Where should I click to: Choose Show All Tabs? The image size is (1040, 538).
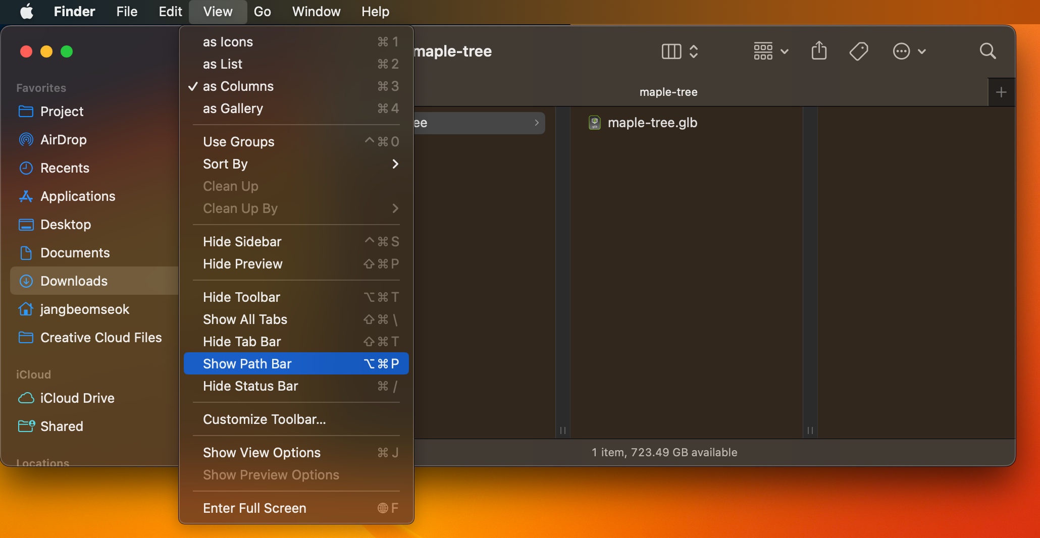[x=296, y=319]
